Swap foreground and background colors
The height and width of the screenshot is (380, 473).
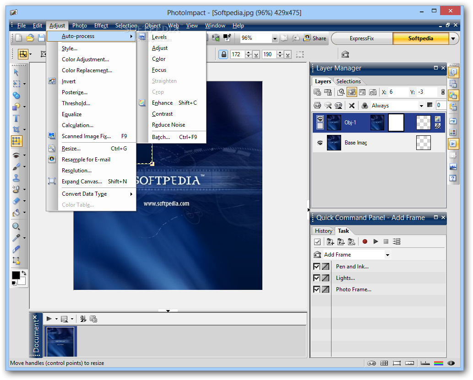pos(24,273)
